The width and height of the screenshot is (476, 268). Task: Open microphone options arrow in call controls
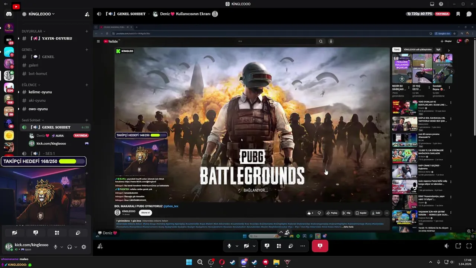point(237,246)
